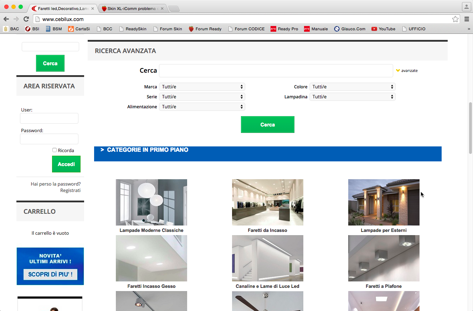Image resolution: width=473 pixels, height=311 pixels.
Task: Open the Faretti da Incasso thumbnail
Action: click(x=268, y=202)
